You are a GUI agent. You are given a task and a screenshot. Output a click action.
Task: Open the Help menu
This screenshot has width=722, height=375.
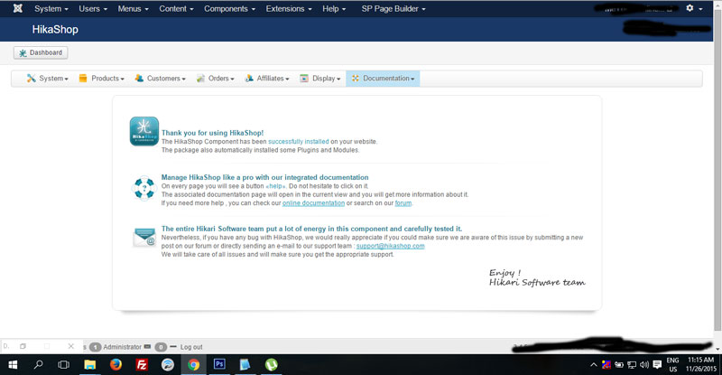point(334,9)
